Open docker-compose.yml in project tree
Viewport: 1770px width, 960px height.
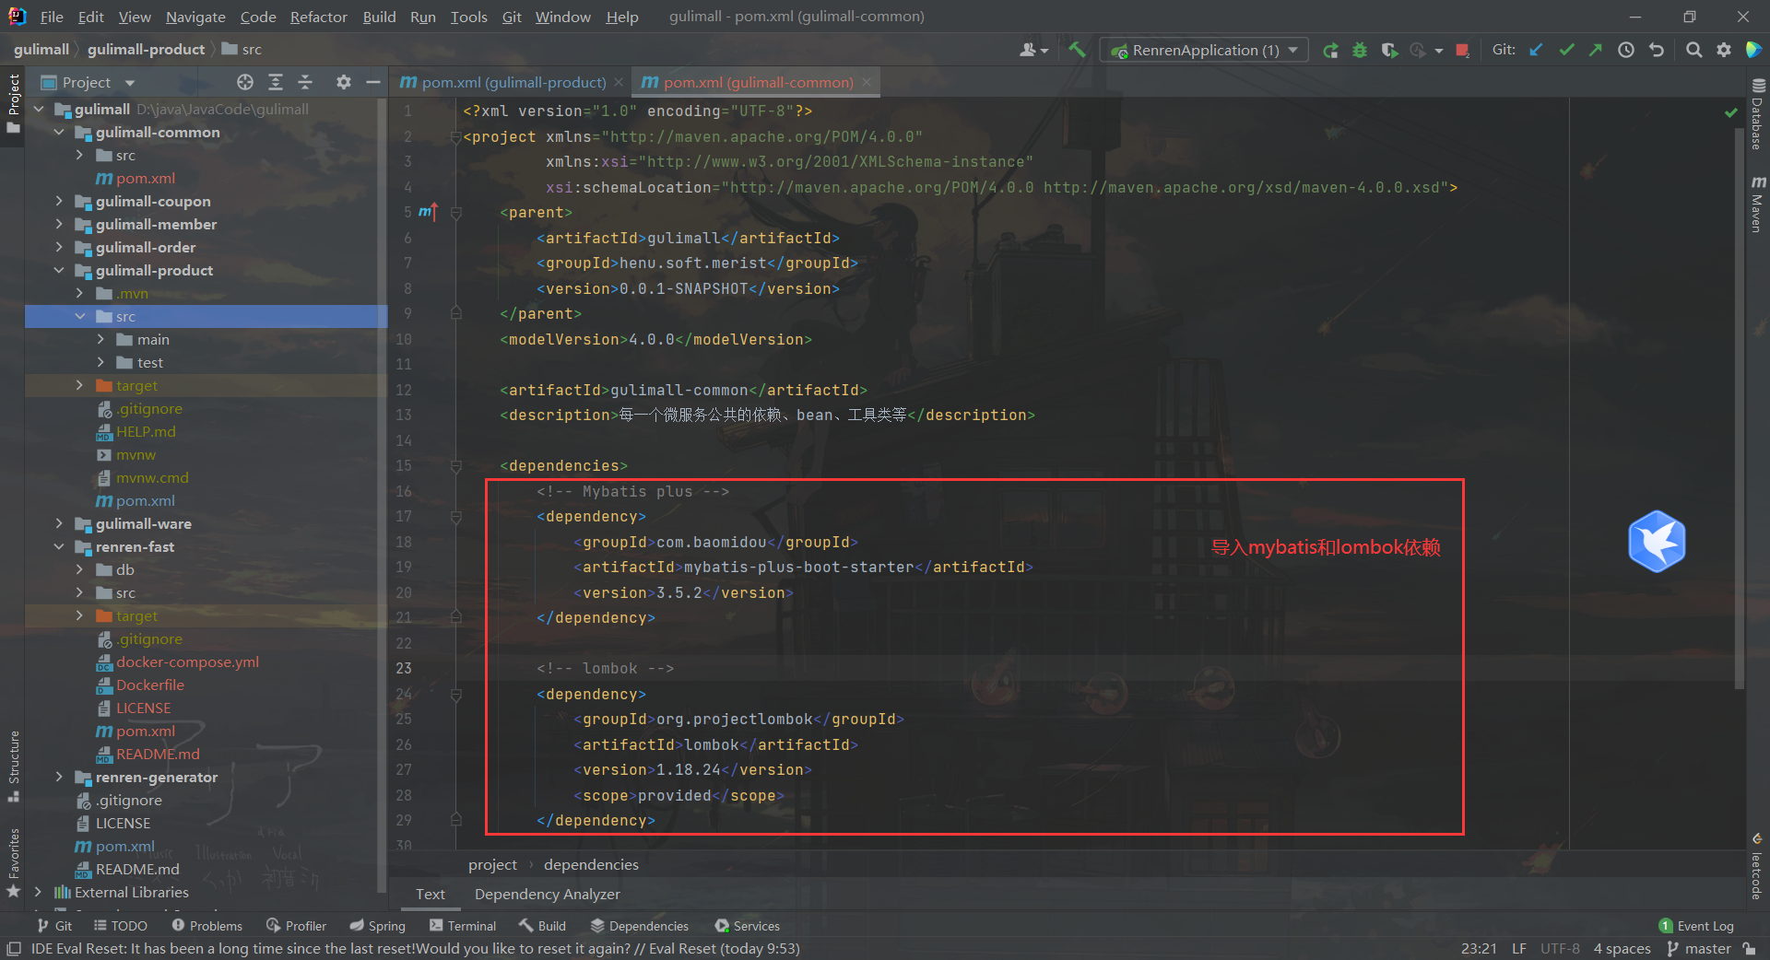tap(187, 661)
